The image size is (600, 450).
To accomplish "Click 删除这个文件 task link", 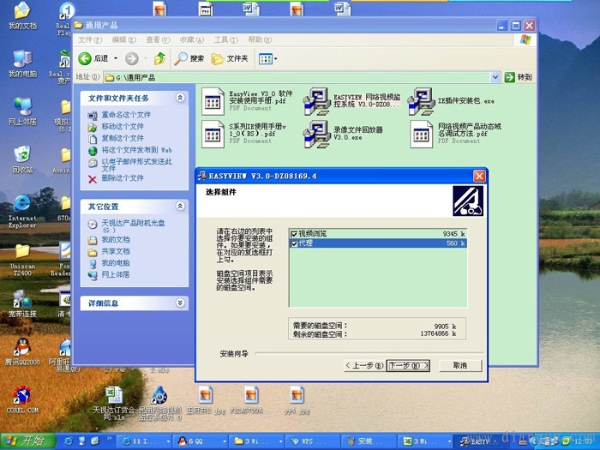I will click(x=122, y=178).
